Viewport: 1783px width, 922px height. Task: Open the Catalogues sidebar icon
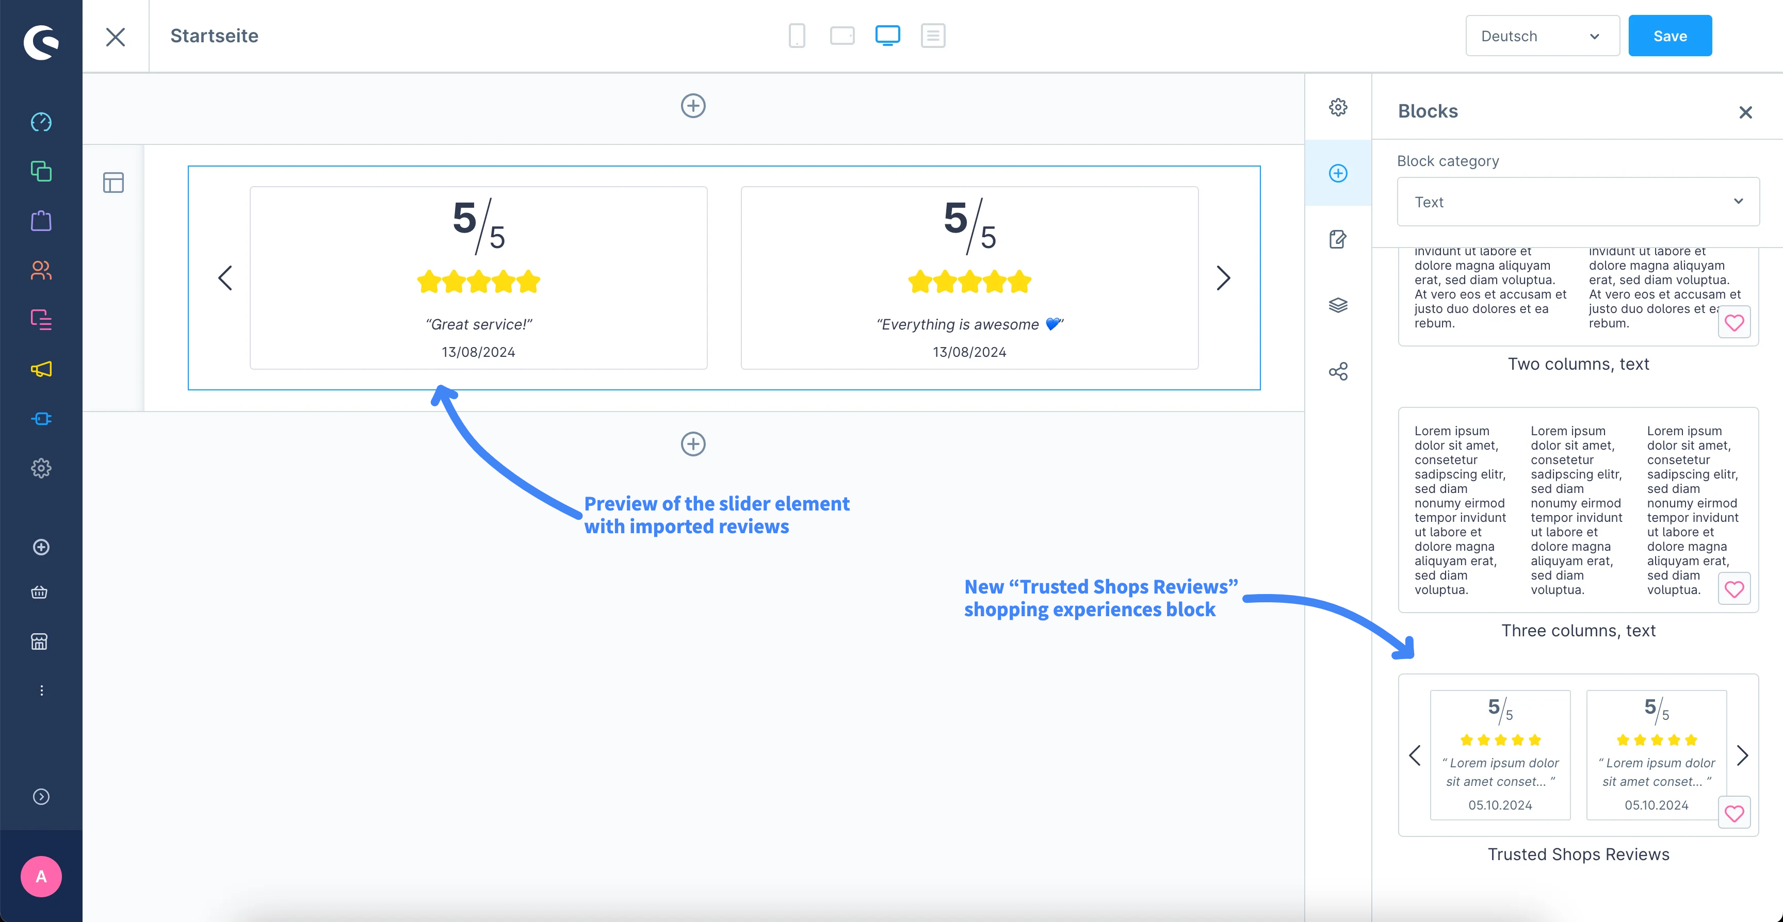(41, 171)
